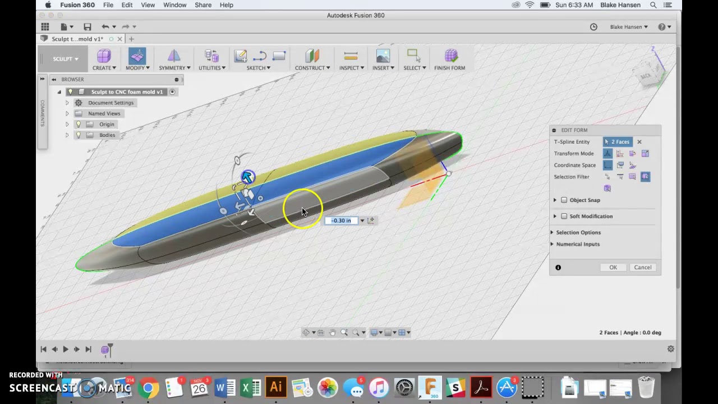Open the CREATE dropdown menu

click(104, 68)
